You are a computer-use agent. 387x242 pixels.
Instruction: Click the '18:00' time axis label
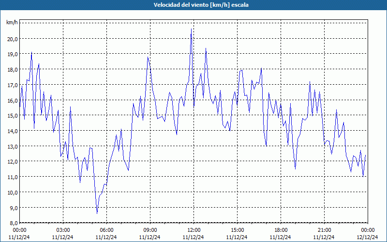pyautogui.click(x=281, y=230)
